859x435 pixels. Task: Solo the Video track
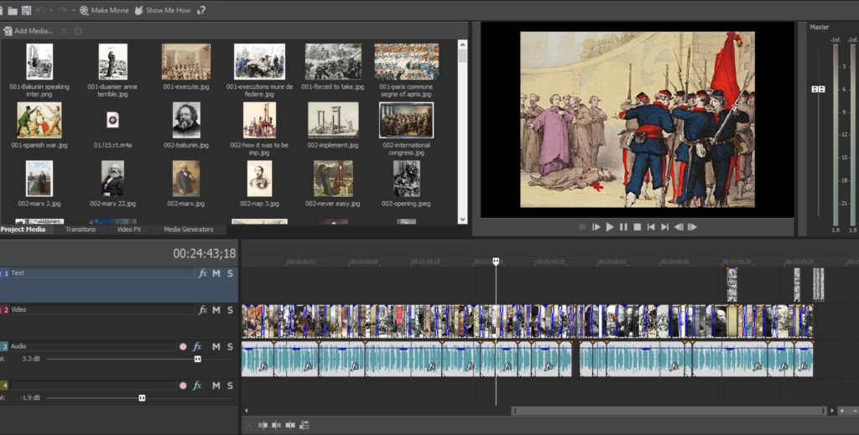pyautogui.click(x=230, y=310)
